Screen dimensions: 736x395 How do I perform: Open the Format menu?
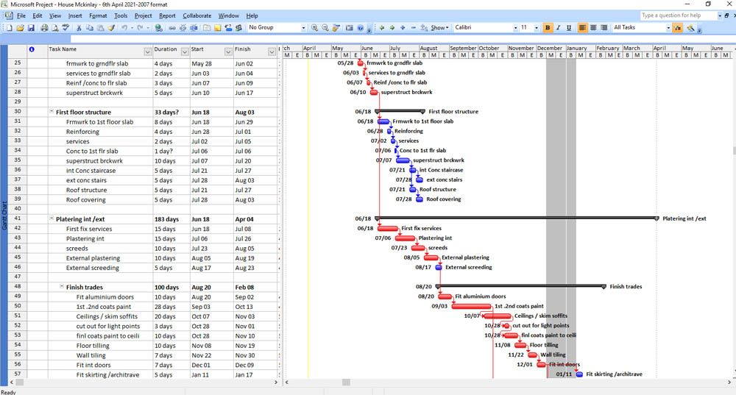[98, 15]
